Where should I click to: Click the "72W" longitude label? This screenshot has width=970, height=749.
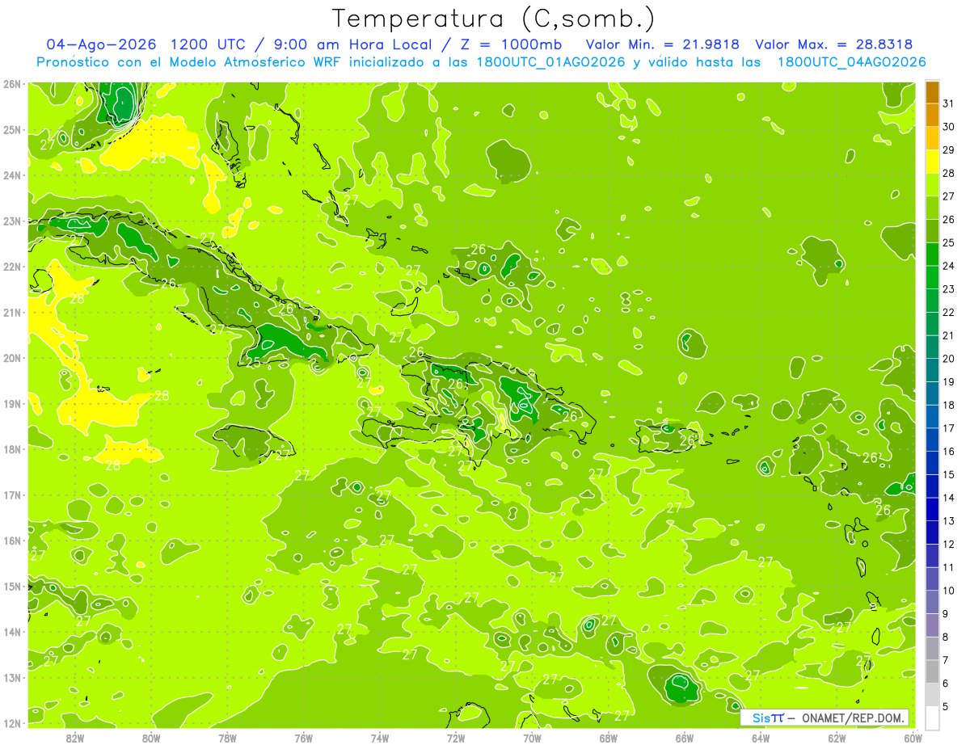pos(456,738)
